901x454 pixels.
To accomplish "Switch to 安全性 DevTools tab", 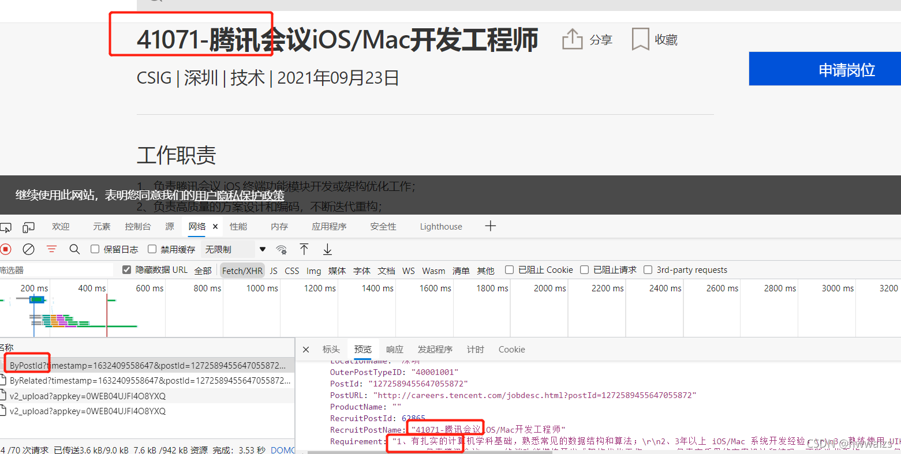I will 383,227.
